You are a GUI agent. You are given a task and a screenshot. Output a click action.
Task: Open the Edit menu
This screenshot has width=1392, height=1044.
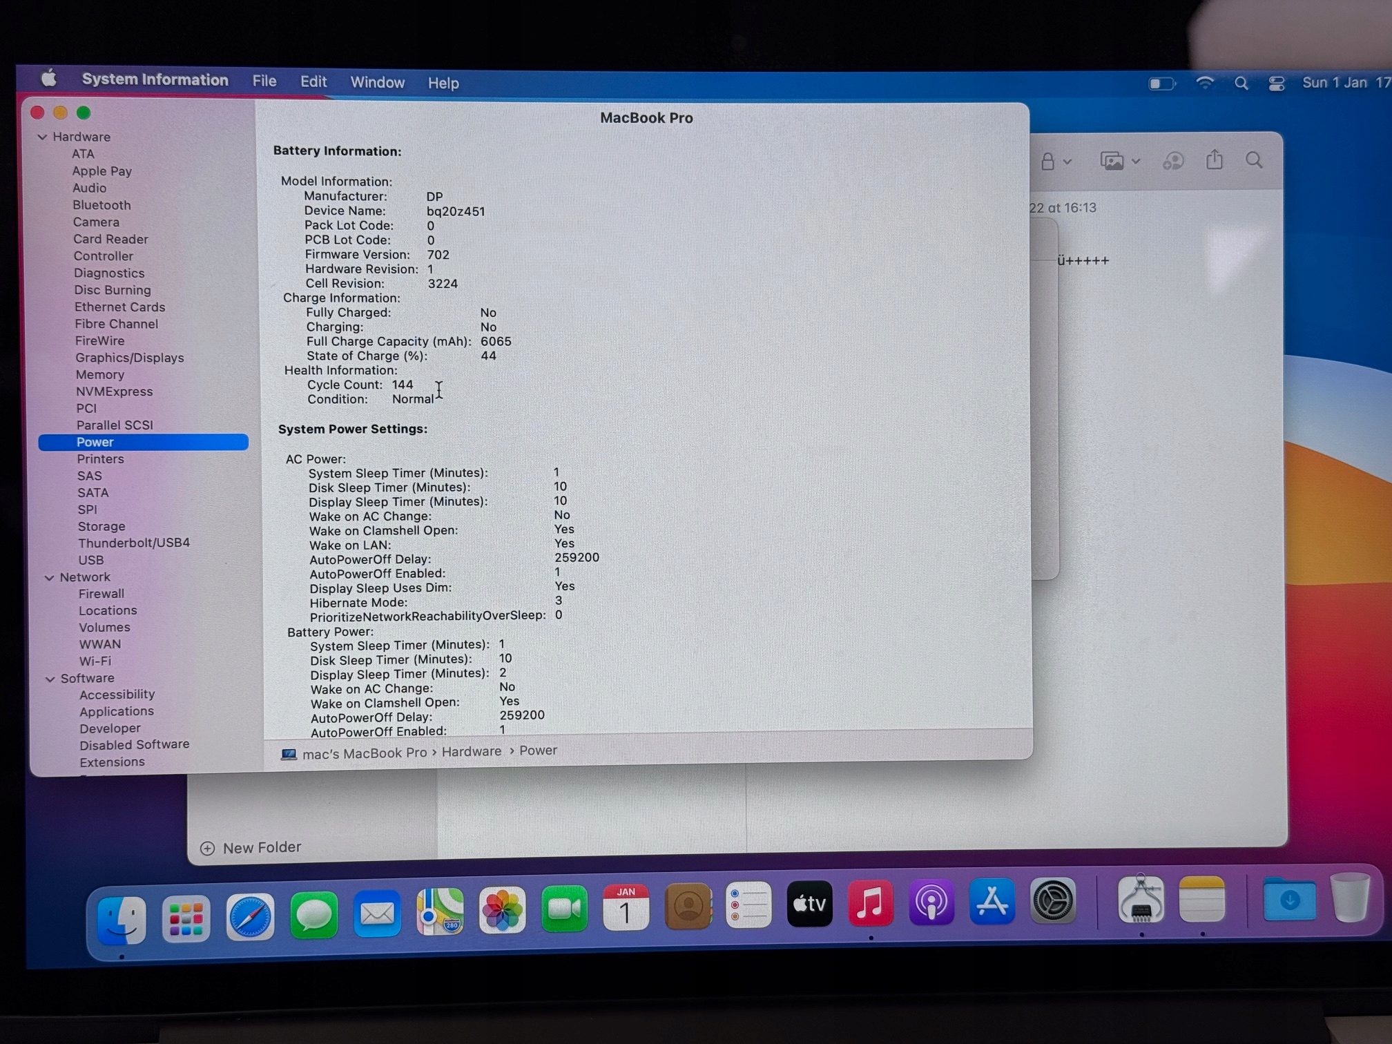click(313, 81)
